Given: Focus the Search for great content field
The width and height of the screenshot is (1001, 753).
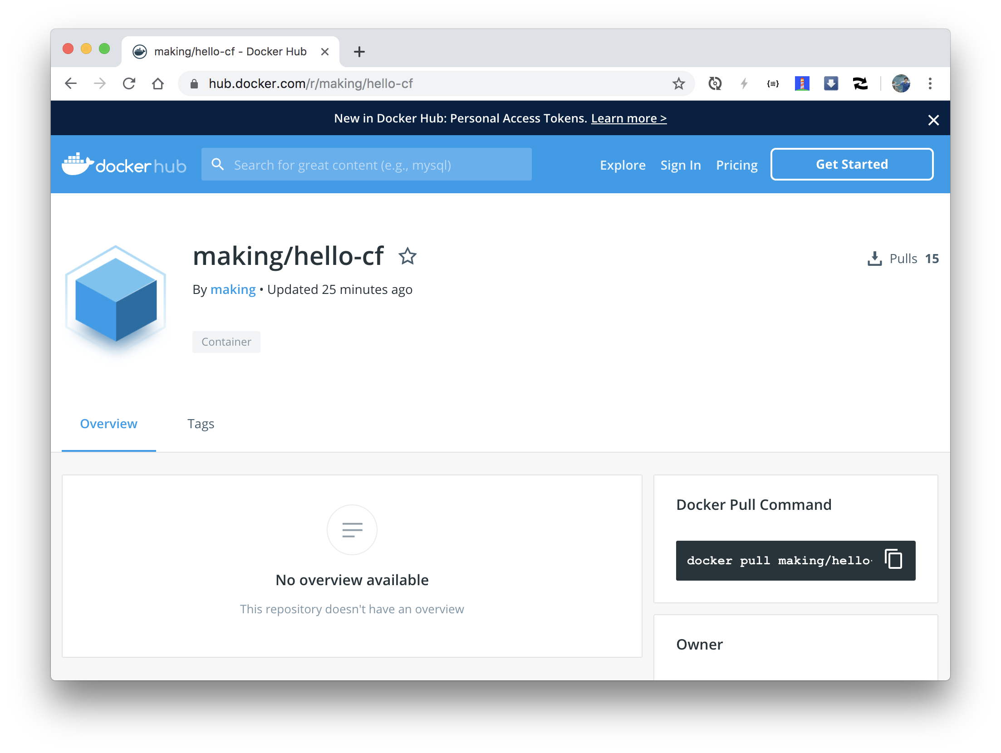Looking at the screenshot, I should click(x=367, y=164).
